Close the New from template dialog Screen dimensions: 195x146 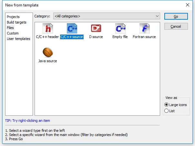tap(188, 5)
